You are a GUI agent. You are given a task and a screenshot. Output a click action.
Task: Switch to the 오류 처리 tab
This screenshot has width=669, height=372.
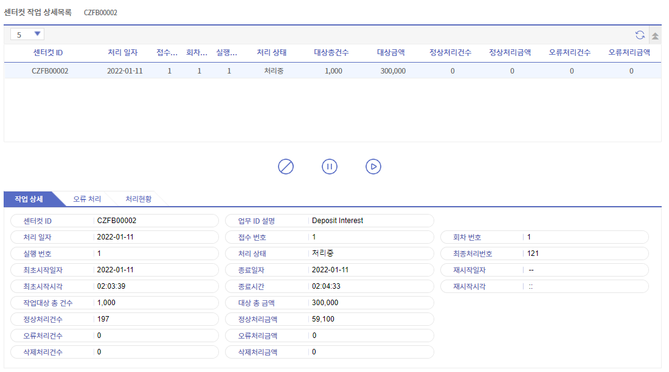(x=87, y=199)
